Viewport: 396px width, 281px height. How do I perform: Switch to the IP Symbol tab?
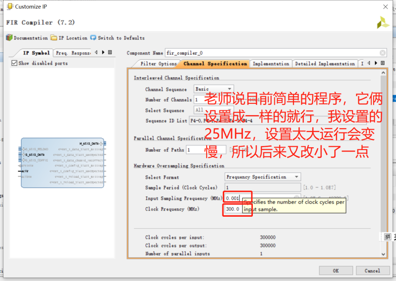tap(36, 53)
